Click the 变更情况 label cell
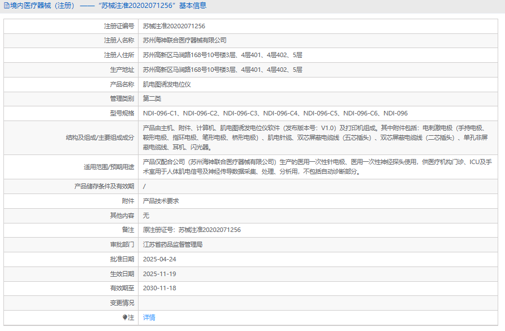 (71, 303)
